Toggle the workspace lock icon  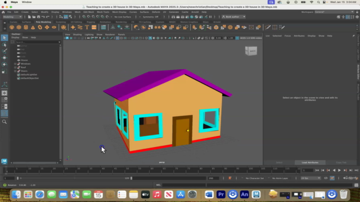tap(357, 12)
